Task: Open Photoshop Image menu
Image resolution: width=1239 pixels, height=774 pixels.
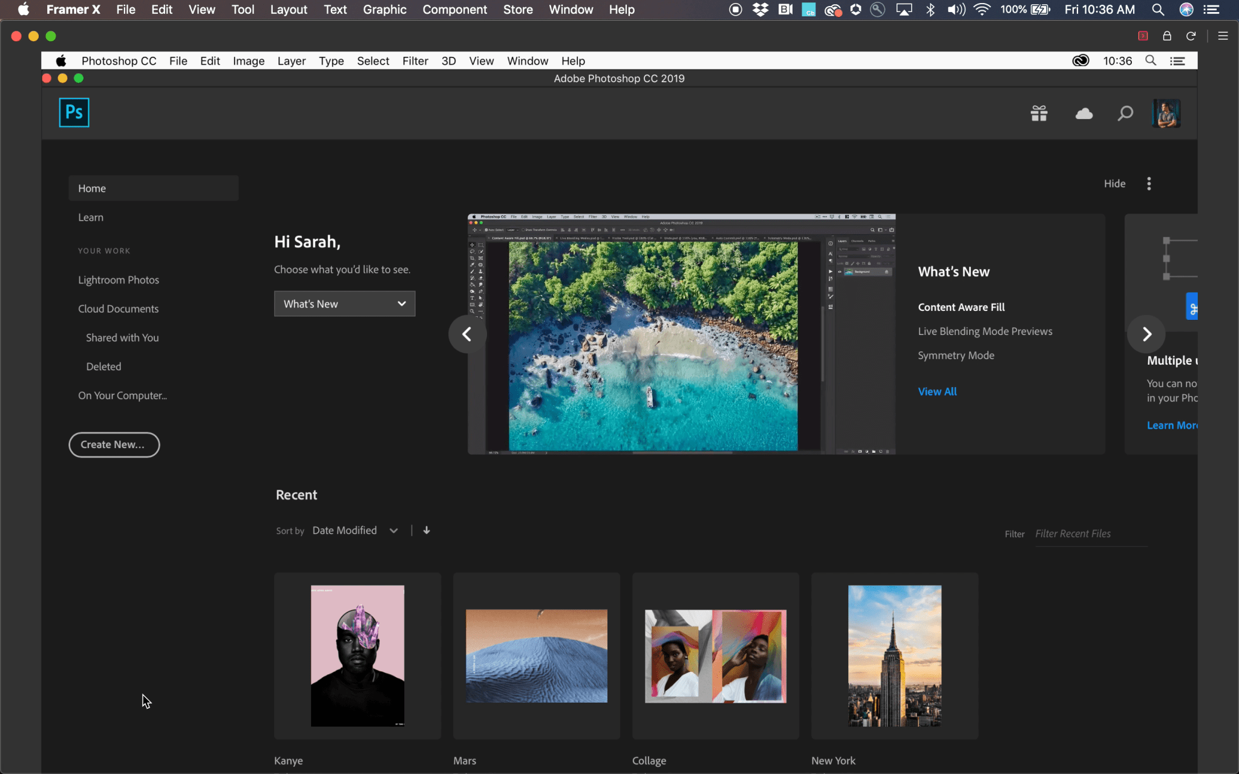Action: coord(249,61)
